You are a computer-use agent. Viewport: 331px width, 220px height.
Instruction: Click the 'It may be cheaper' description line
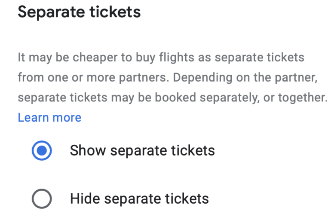[161, 58]
